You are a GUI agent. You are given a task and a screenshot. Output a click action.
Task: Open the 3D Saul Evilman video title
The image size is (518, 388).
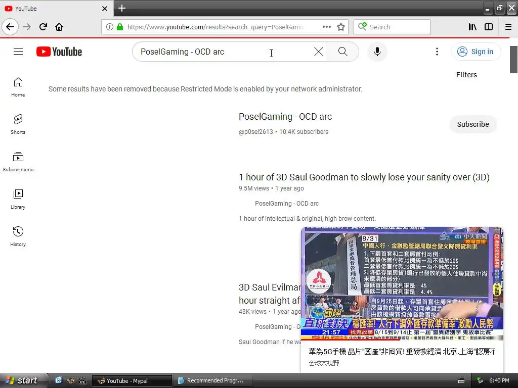coord(270,294)
